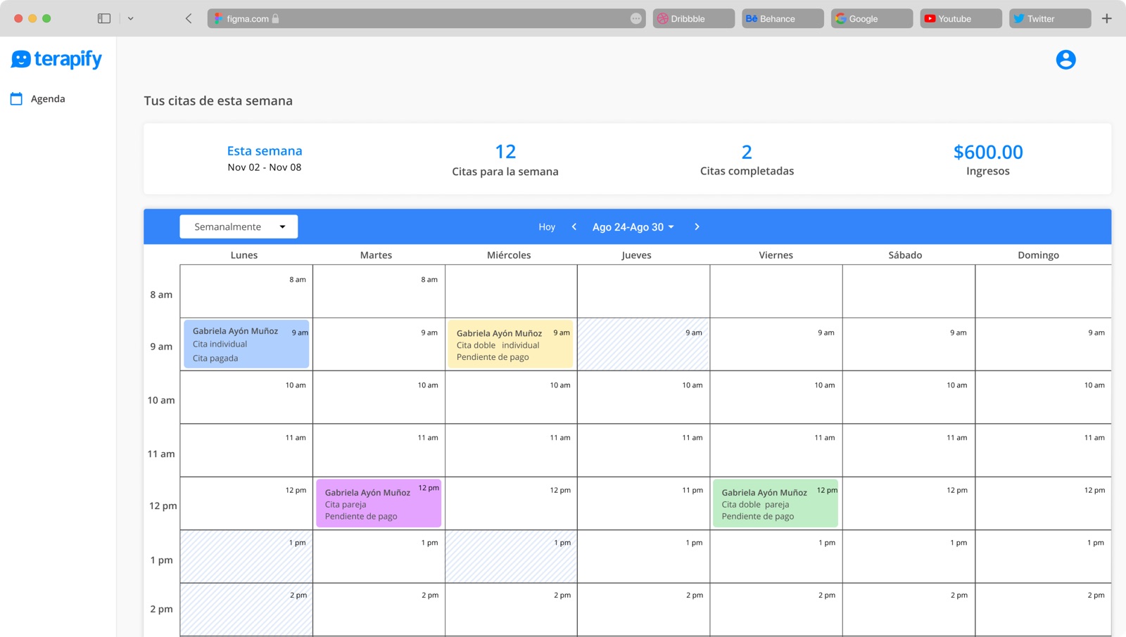
Task: Select the hatched Wednesday 1 pm slot
Action: pyautogui.click(x=511, y=557)
